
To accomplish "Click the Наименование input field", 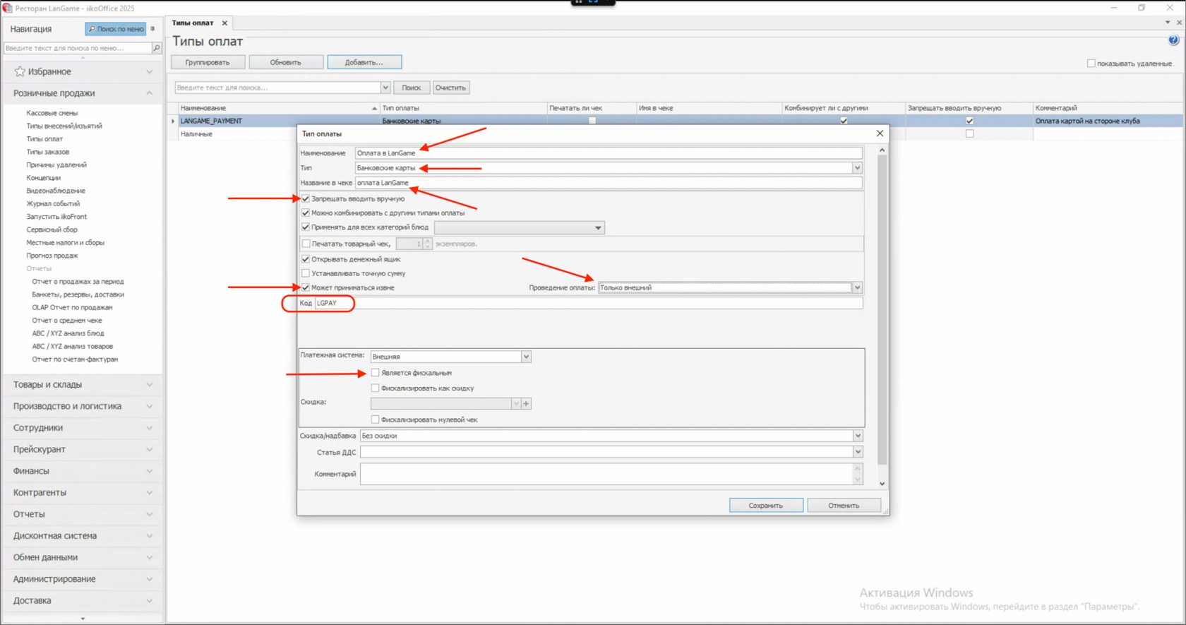I will [609, 153].
